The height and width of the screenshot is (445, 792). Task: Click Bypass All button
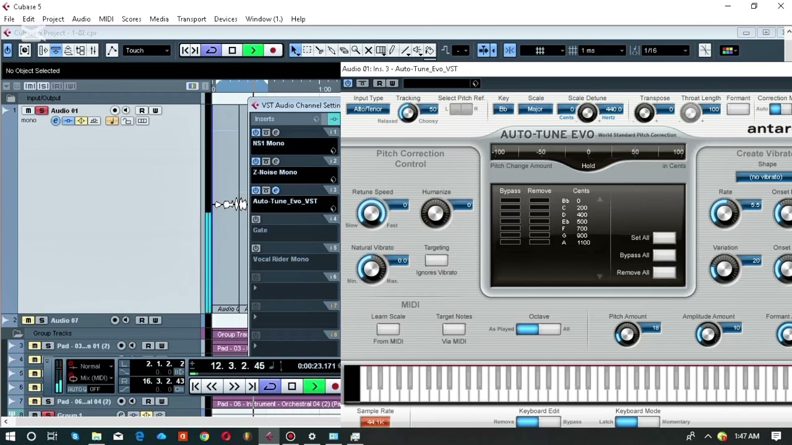pyautogui.click(x=664, y=255)
